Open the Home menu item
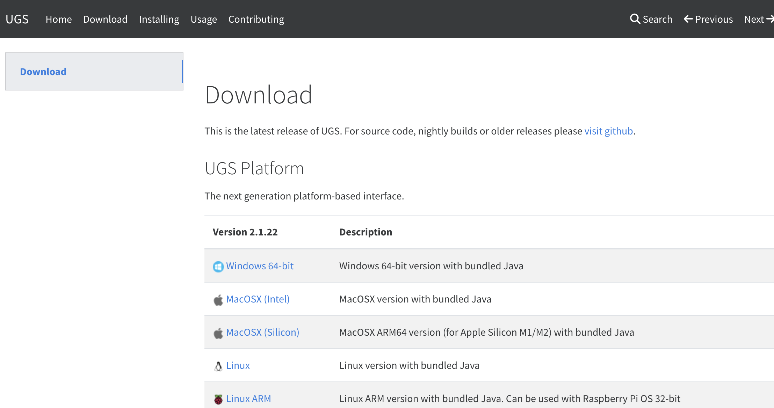The image size is (774, 408). pos(59,19)
